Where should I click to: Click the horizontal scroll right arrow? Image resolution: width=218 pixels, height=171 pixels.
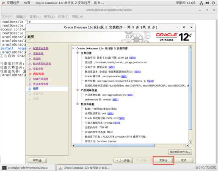pos(187,146)
